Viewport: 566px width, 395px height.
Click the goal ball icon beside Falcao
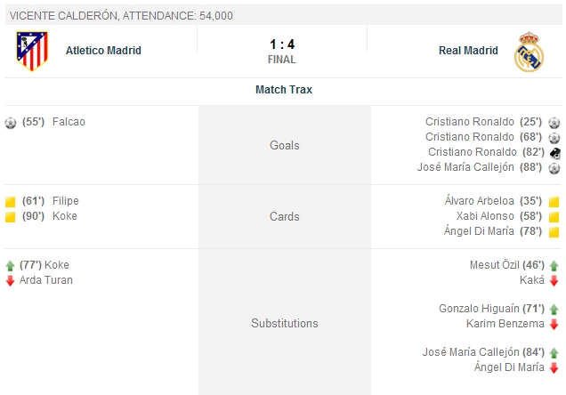(11, 122)
